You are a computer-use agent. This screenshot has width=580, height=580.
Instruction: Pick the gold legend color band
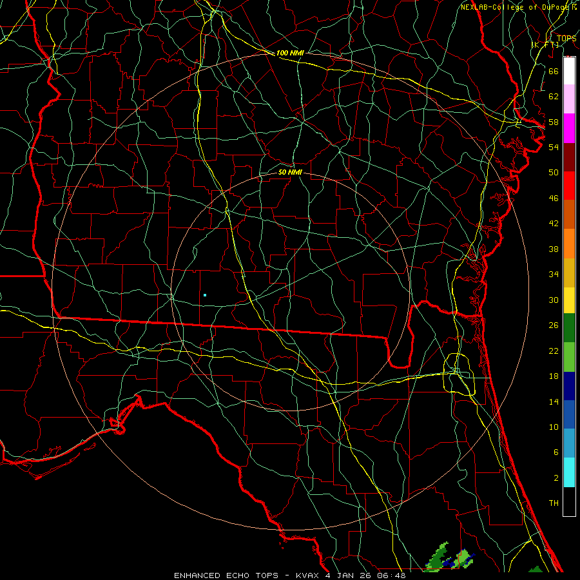pos(569,273)
